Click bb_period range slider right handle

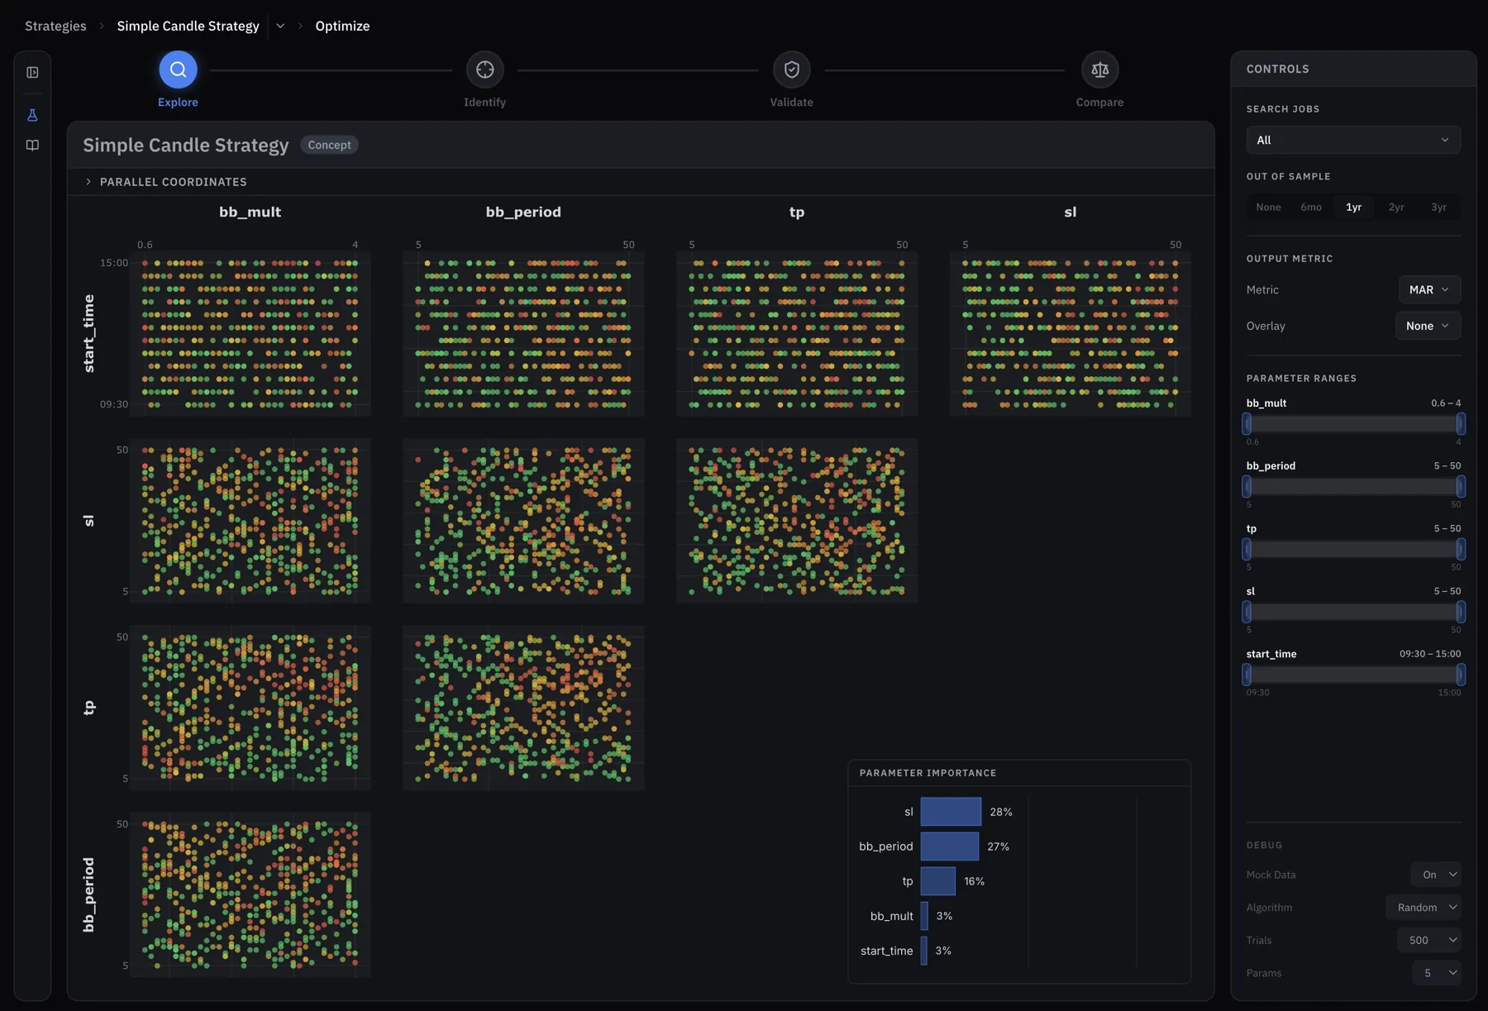tap(1461, 487)
